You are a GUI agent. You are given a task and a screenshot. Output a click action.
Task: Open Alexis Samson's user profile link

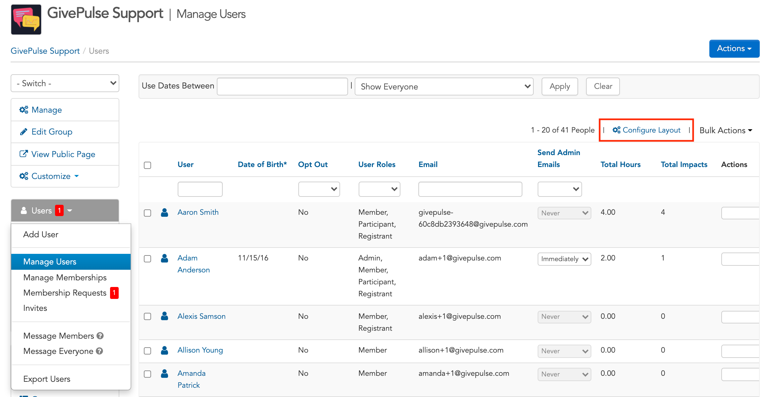(202, 316)
